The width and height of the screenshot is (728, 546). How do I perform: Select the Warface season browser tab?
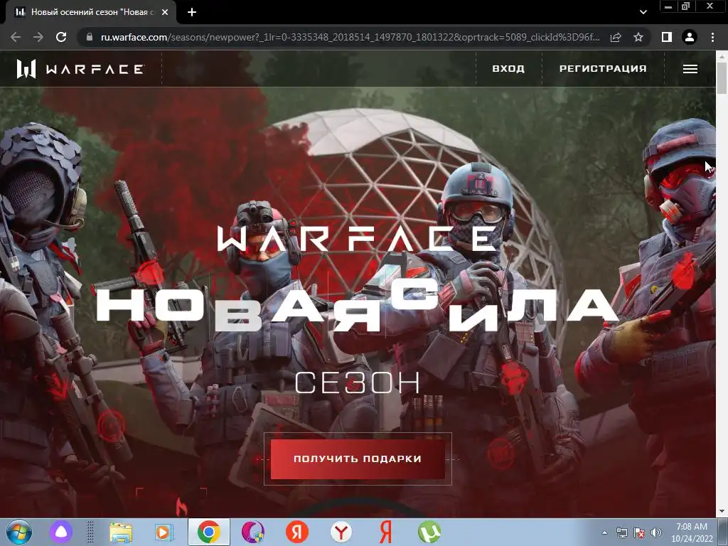pyautogui.click(x=91, y=12)
